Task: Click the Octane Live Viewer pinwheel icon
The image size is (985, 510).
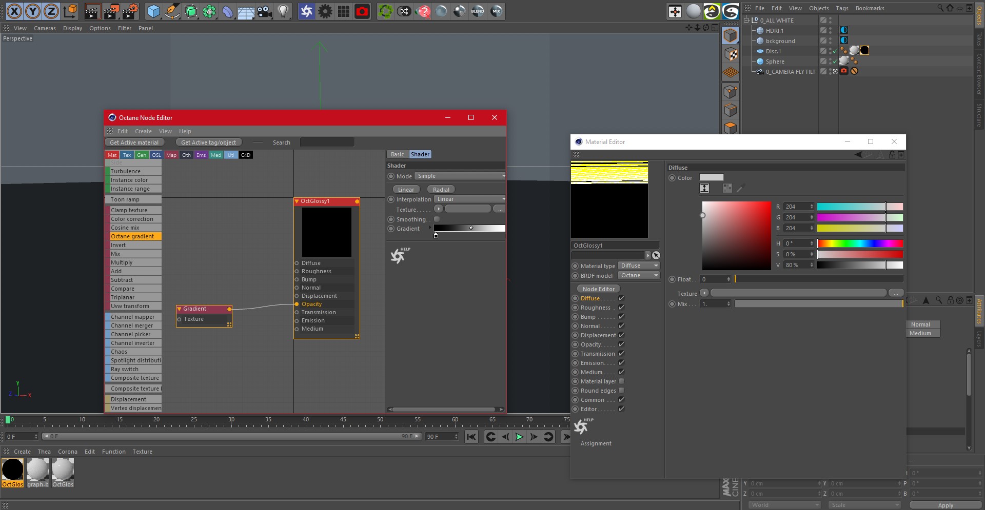Action: pos(306,11)
